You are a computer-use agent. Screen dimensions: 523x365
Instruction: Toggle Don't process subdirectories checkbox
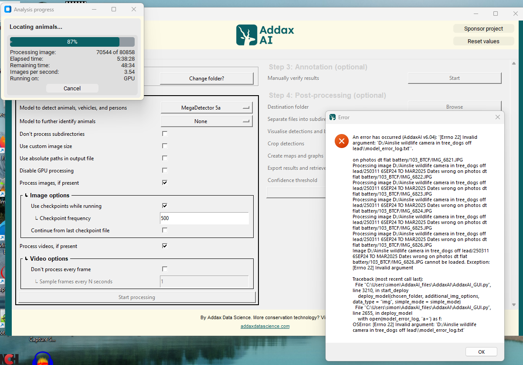coord(165,134)
